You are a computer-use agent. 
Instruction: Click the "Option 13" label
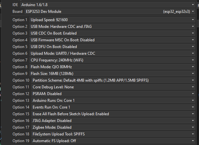tap(21, 101)
